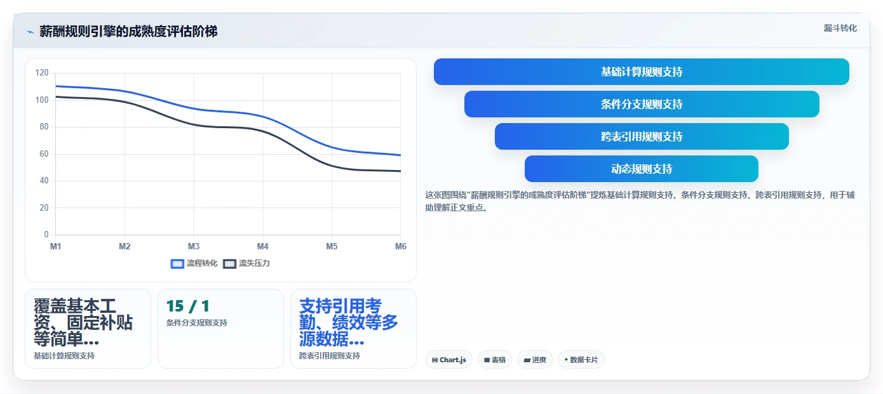Click the 表格 tag chip
883x394 pixels.
pos(495,360)
